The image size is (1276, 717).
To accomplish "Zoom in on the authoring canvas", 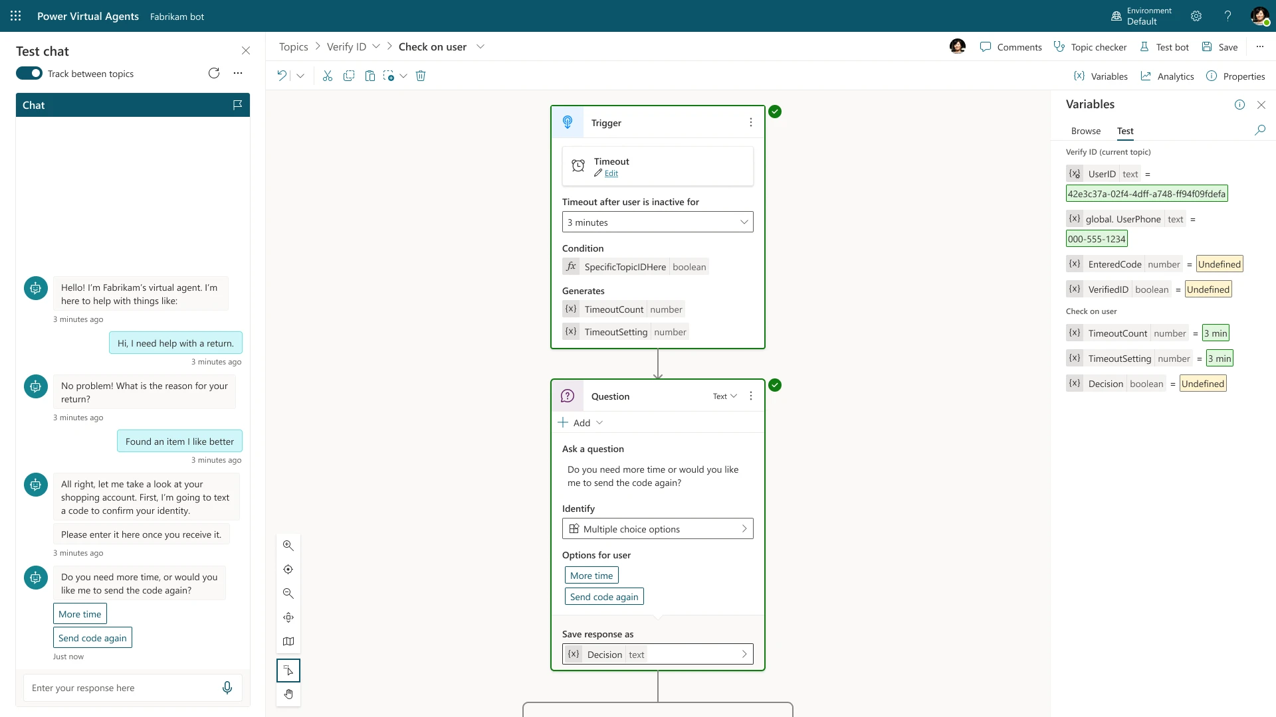I will (x=288, y=545).
